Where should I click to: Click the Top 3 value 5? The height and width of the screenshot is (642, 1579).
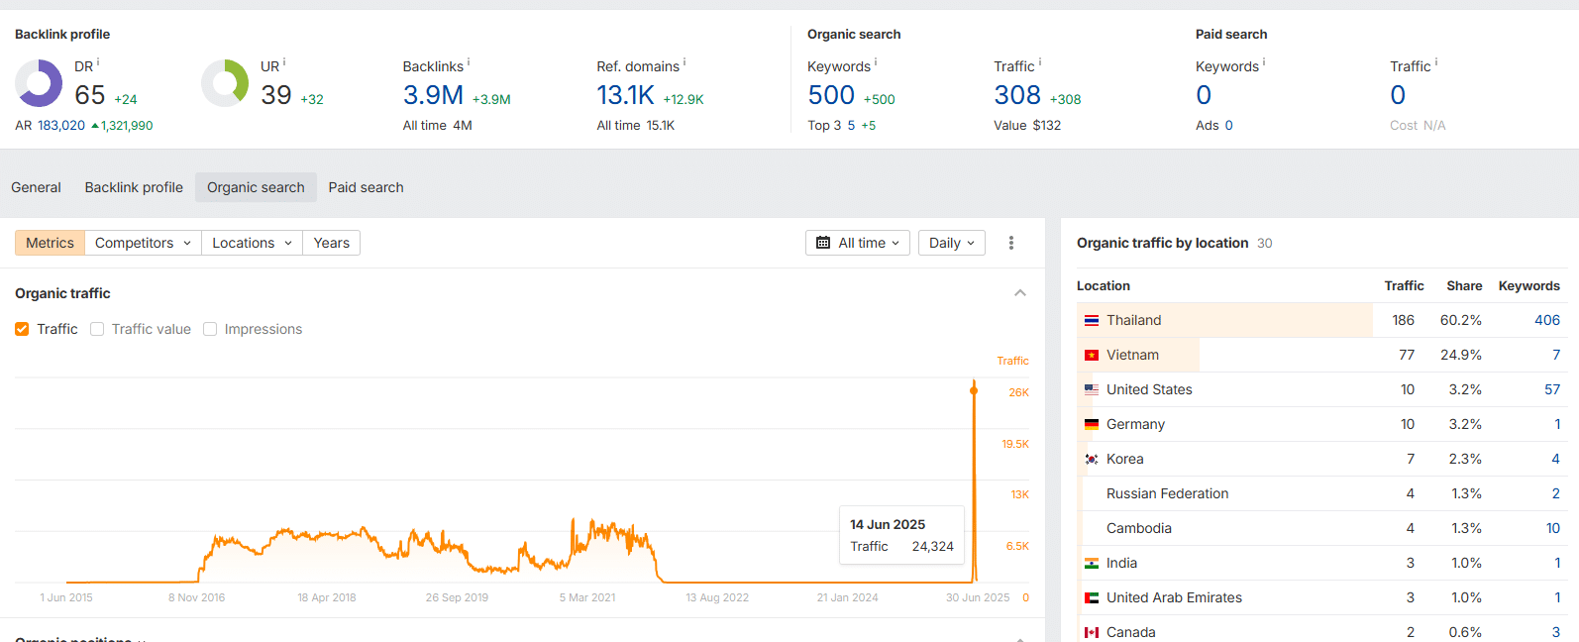click(851, 126)
